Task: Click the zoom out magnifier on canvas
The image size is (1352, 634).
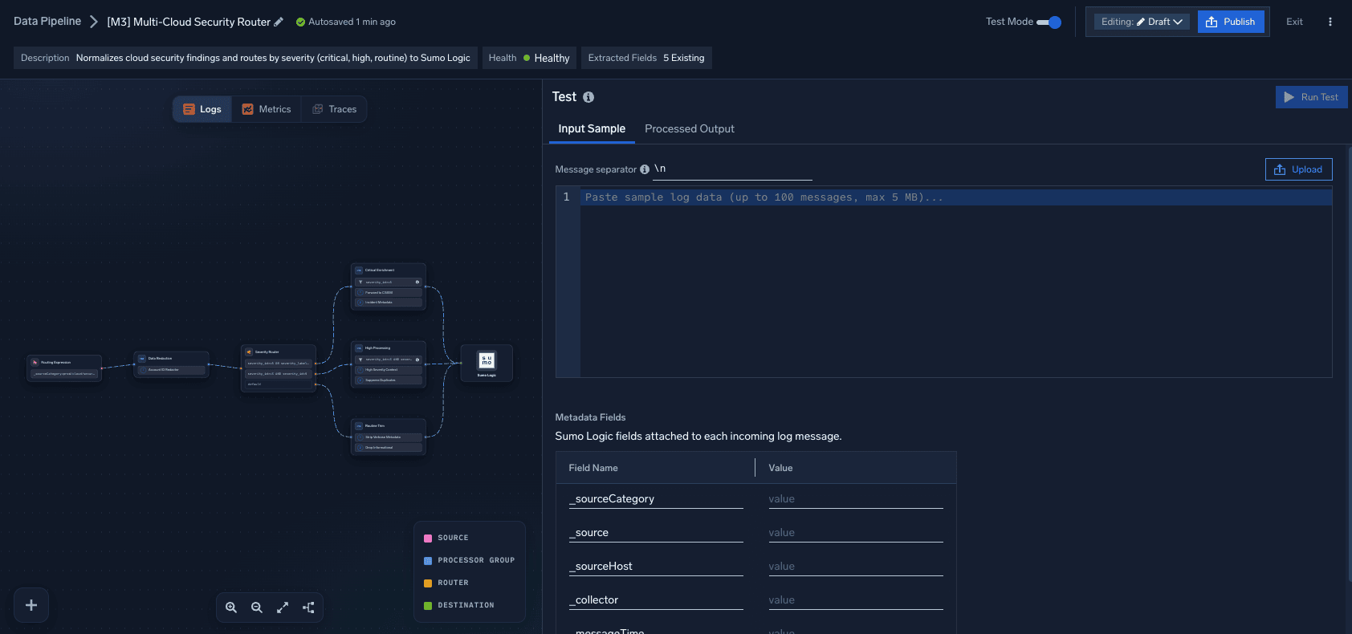Action: click(257, 608)
